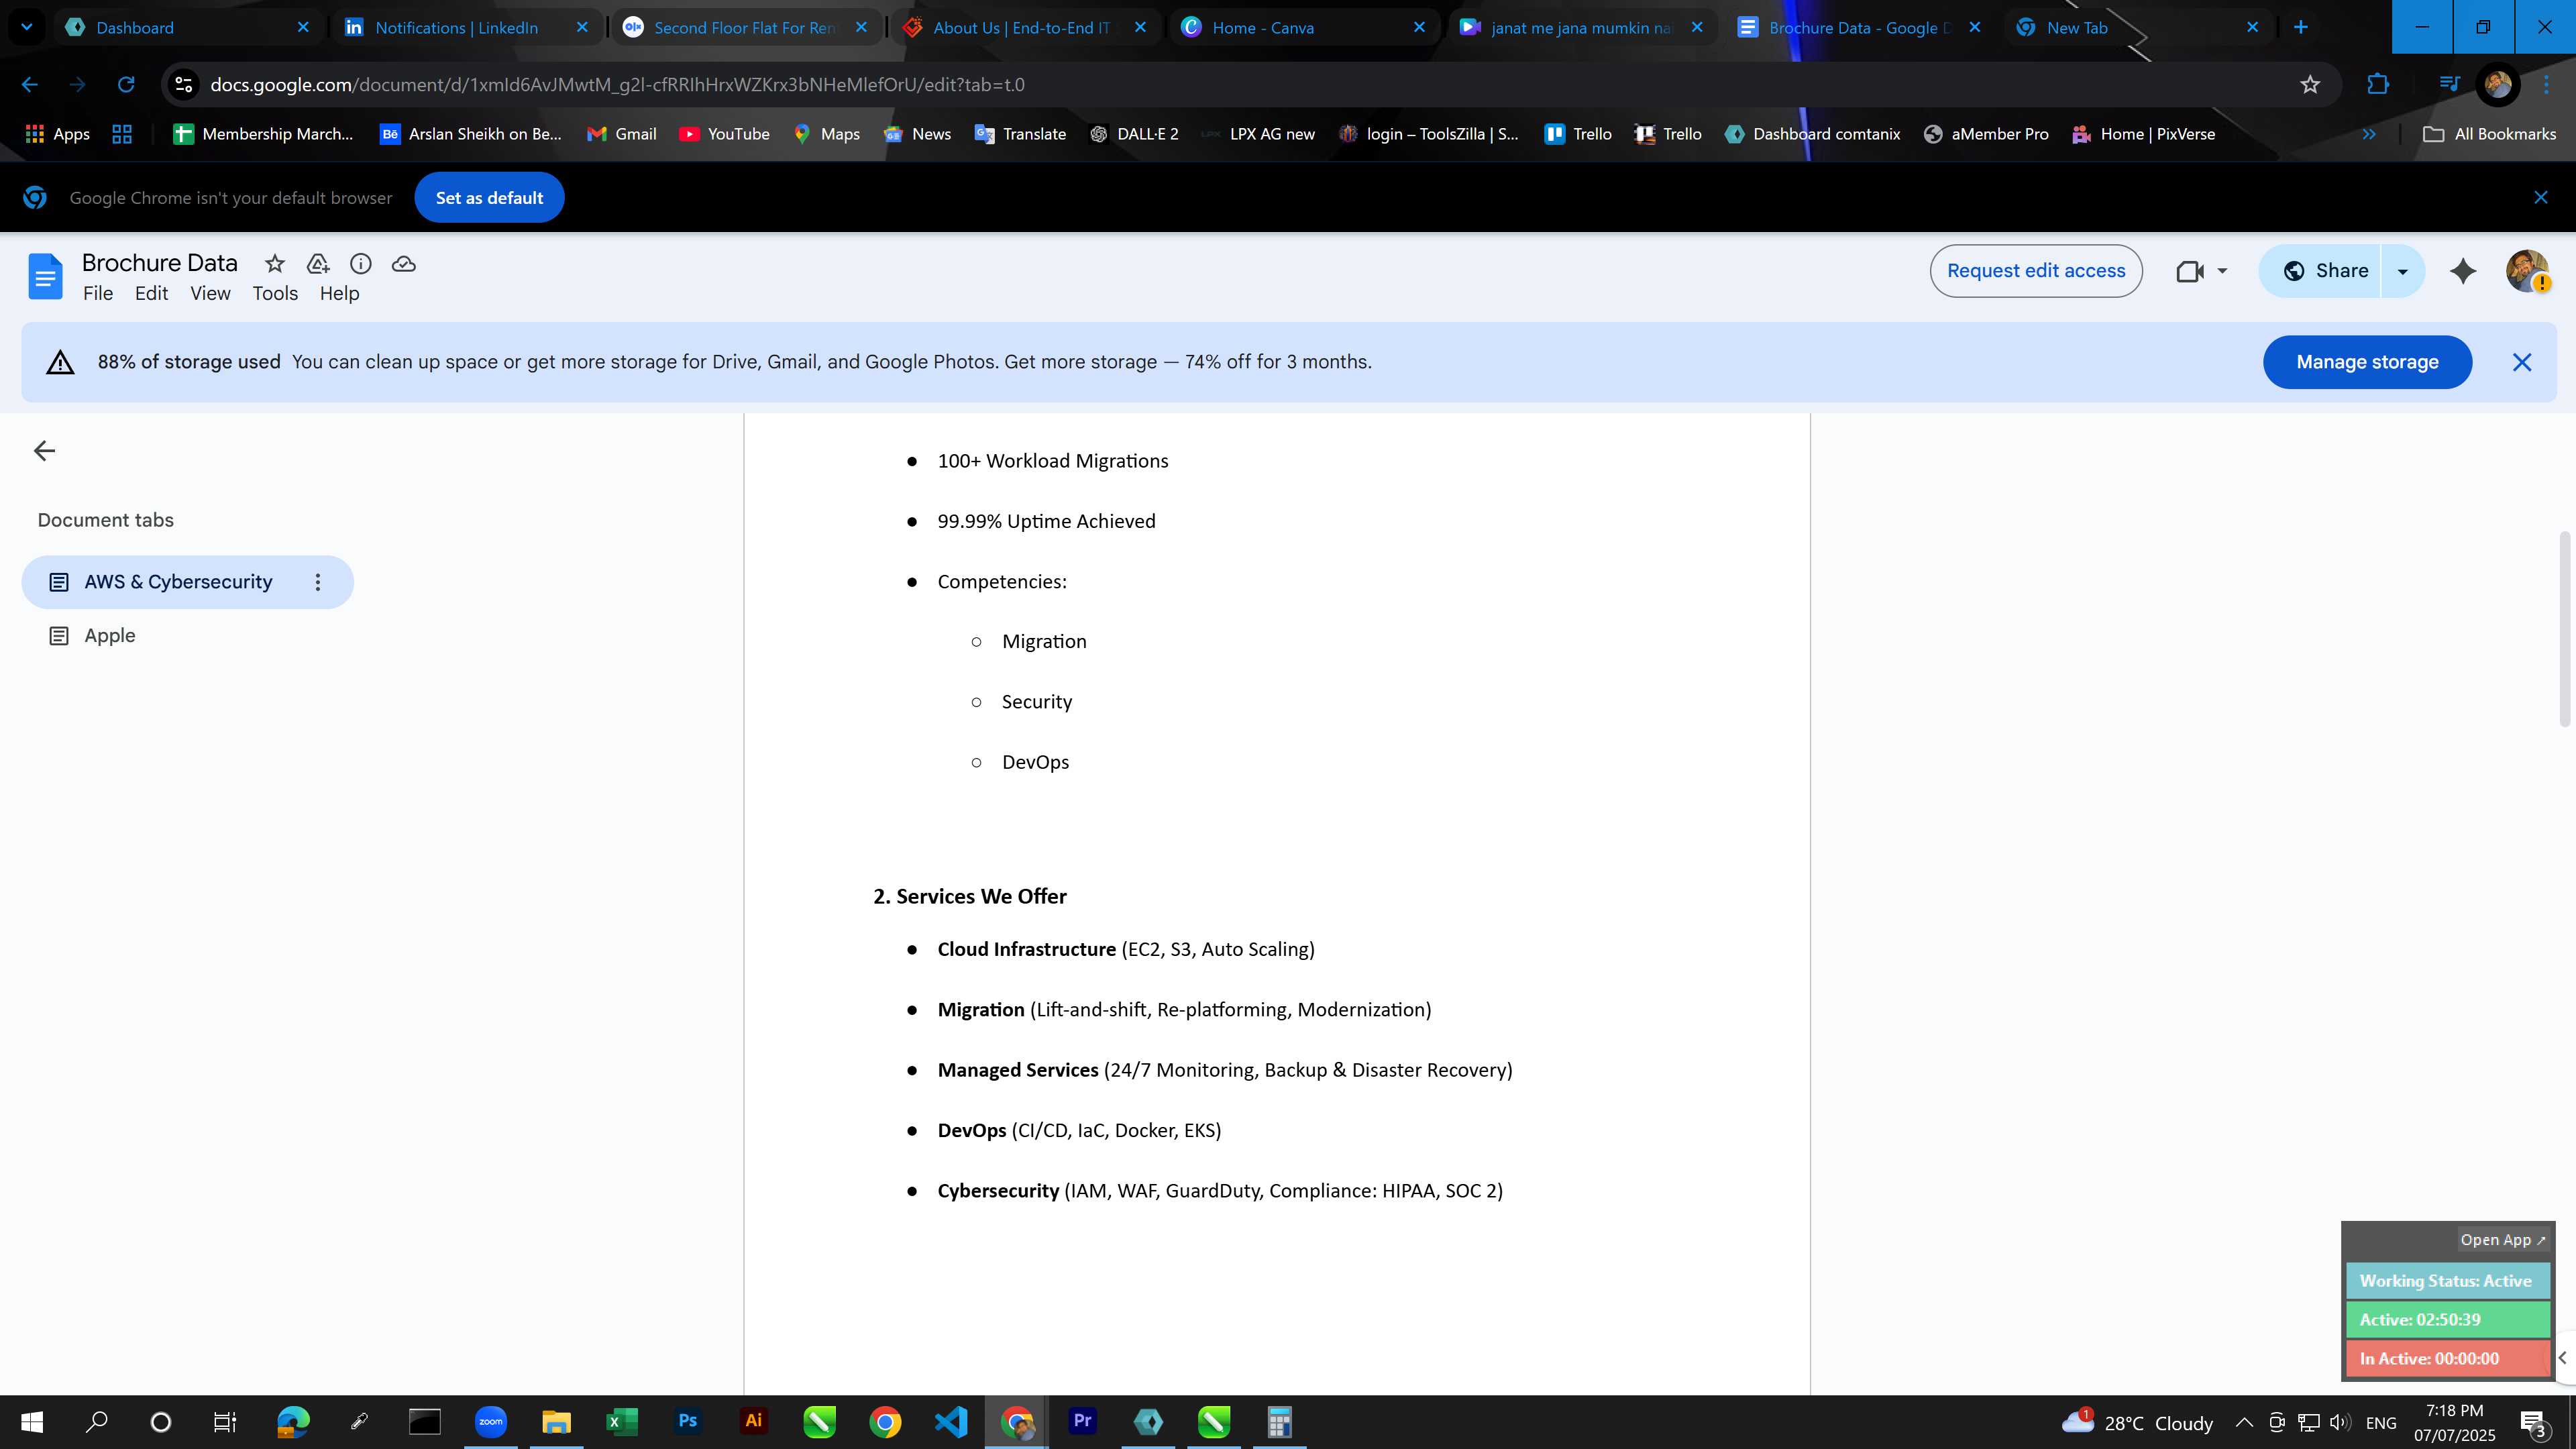The height and width of the screenshot is (1449, 2576).
Task: Switch to the Dashboard browser tab
Action: click(135, 27)
